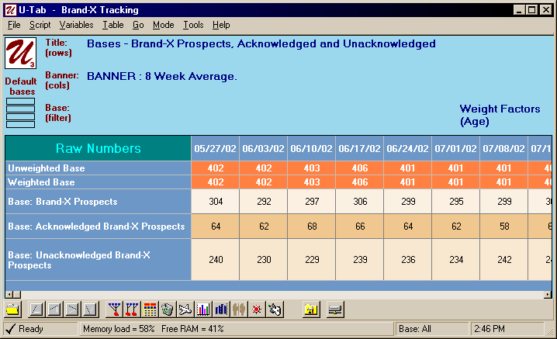Screen dimensions: 557x339
Task: Click the dice toolbar icon
Action: point(275,310)
